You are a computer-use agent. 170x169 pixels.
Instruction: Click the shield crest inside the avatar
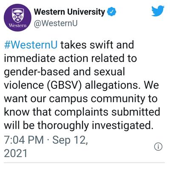point(17,15)
